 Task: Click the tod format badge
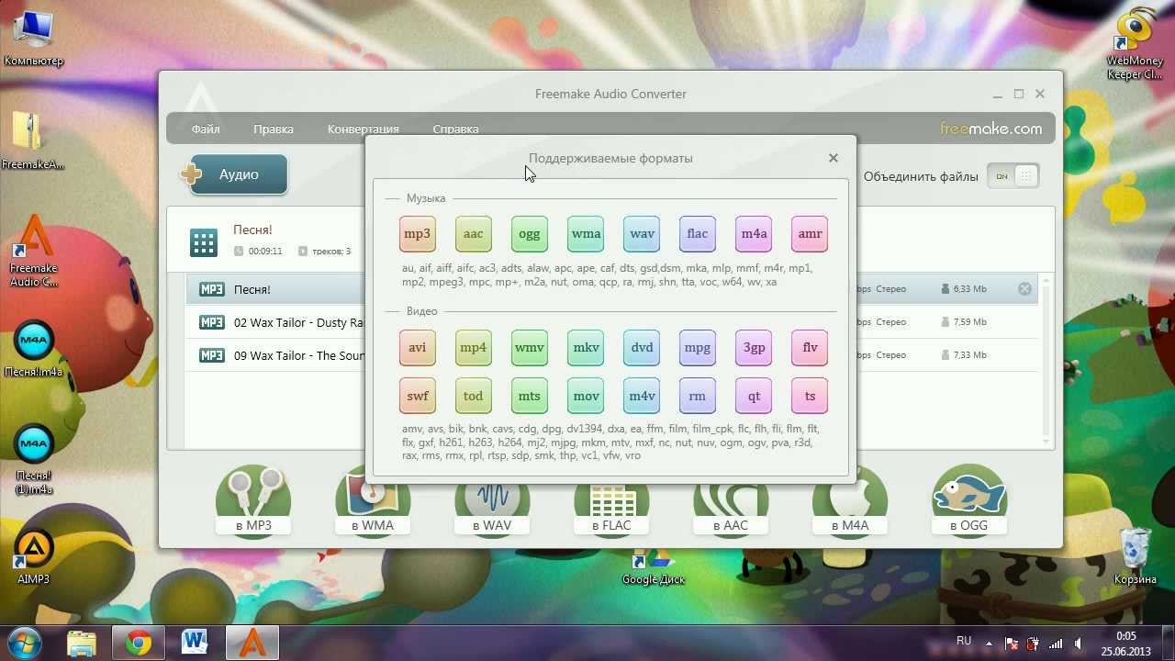click(474, 396)
